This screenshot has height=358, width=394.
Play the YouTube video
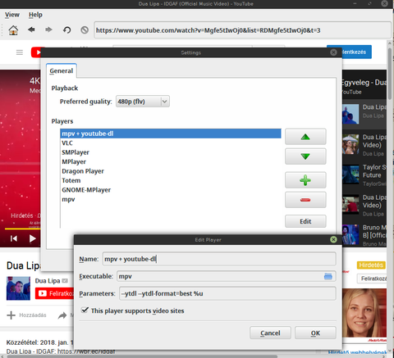pos(33,238)
